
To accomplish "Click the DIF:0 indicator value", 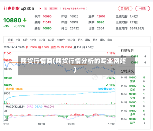I will pos(30,107).
